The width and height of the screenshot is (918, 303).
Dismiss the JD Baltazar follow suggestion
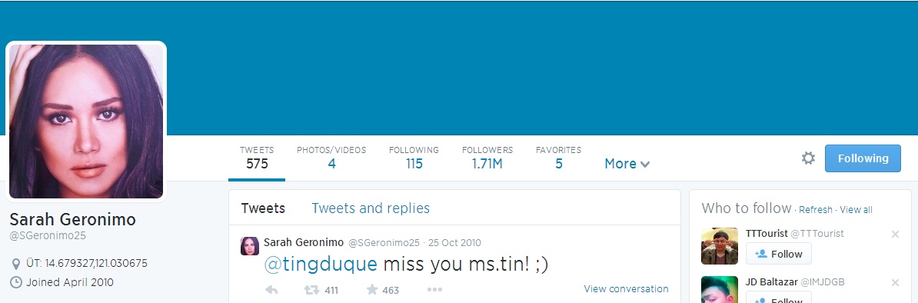click(x=895, y=282)
